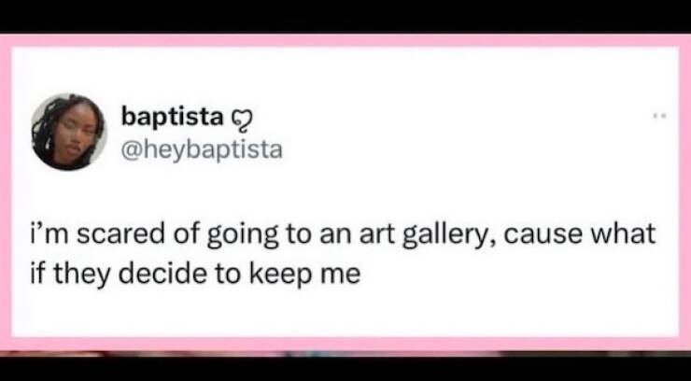This screenshot has height=381, width=691.
Task: Click the pink border on the right edge
Action: click(684, 187)
